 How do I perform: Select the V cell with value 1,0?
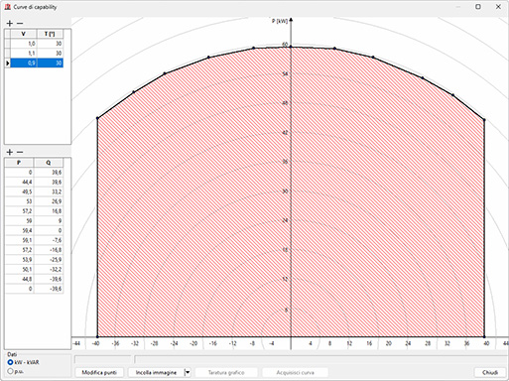click(x=24, y=44)
